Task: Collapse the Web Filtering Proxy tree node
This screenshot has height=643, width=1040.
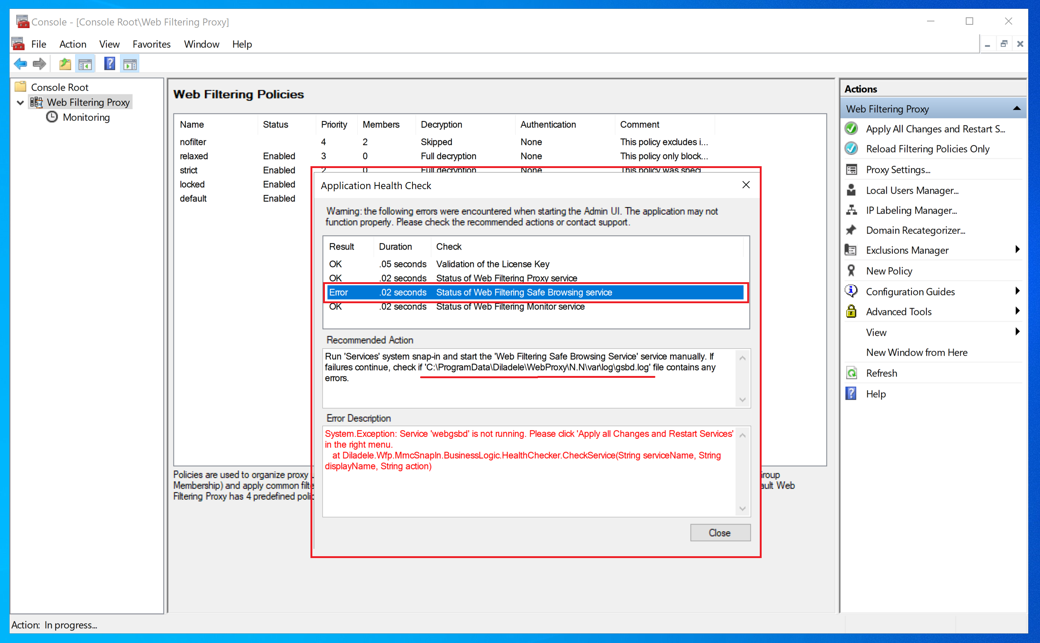Action: click(20, 103)
